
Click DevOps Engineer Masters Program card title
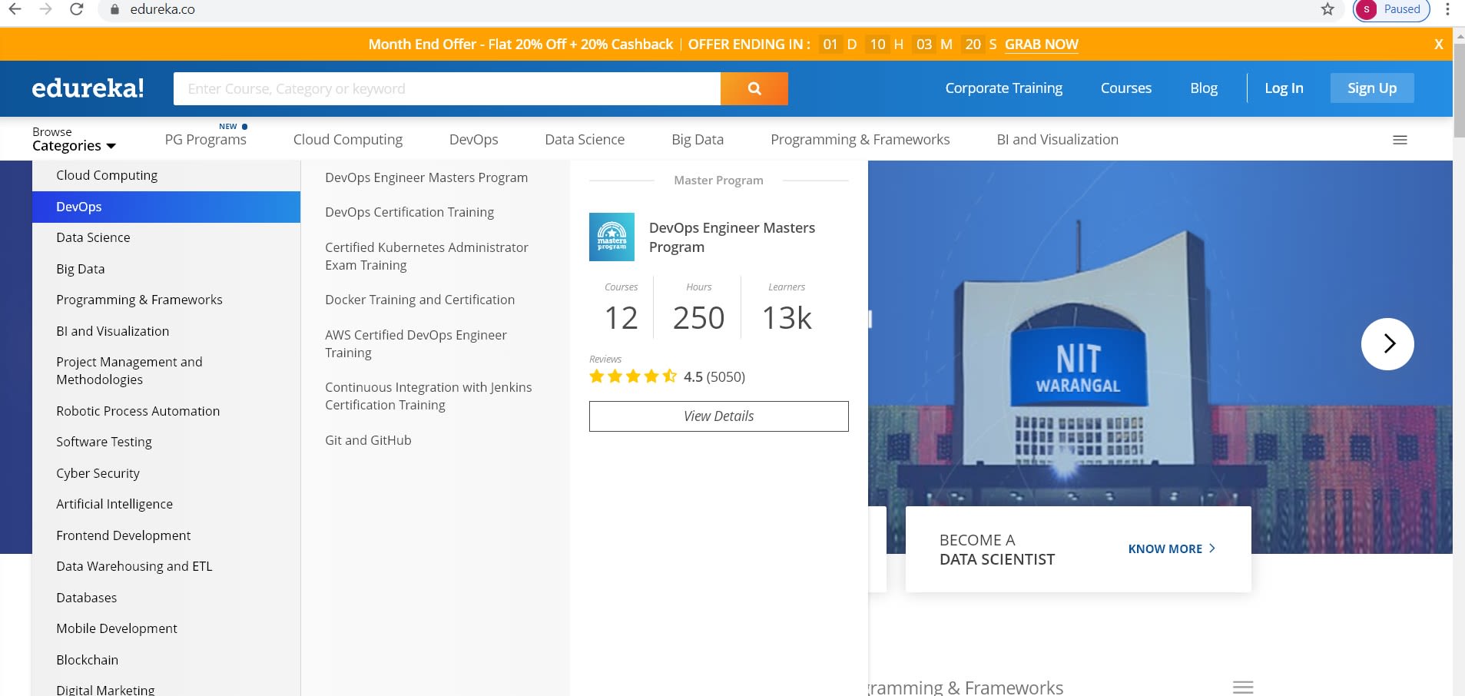(731, 237)
